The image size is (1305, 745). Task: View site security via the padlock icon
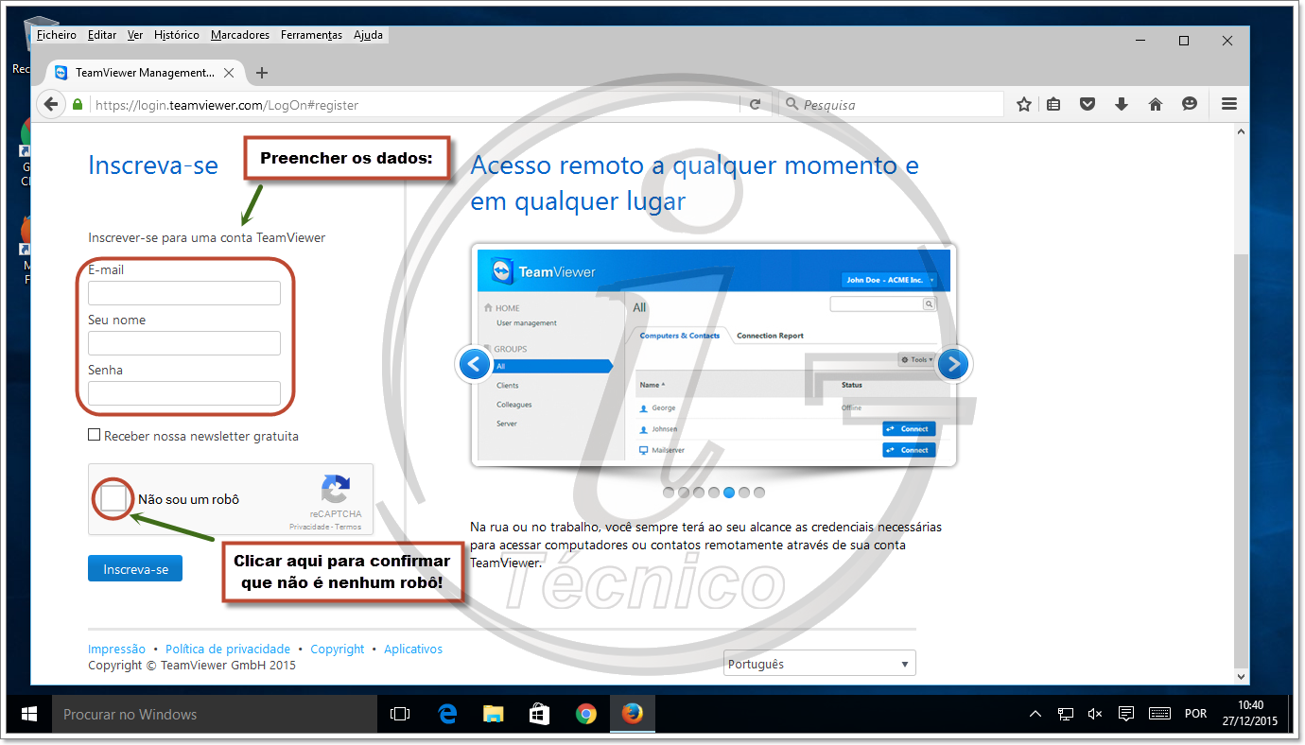77,104
